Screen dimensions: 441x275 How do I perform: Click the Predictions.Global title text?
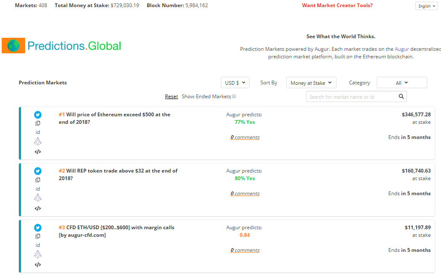(74, 46)
